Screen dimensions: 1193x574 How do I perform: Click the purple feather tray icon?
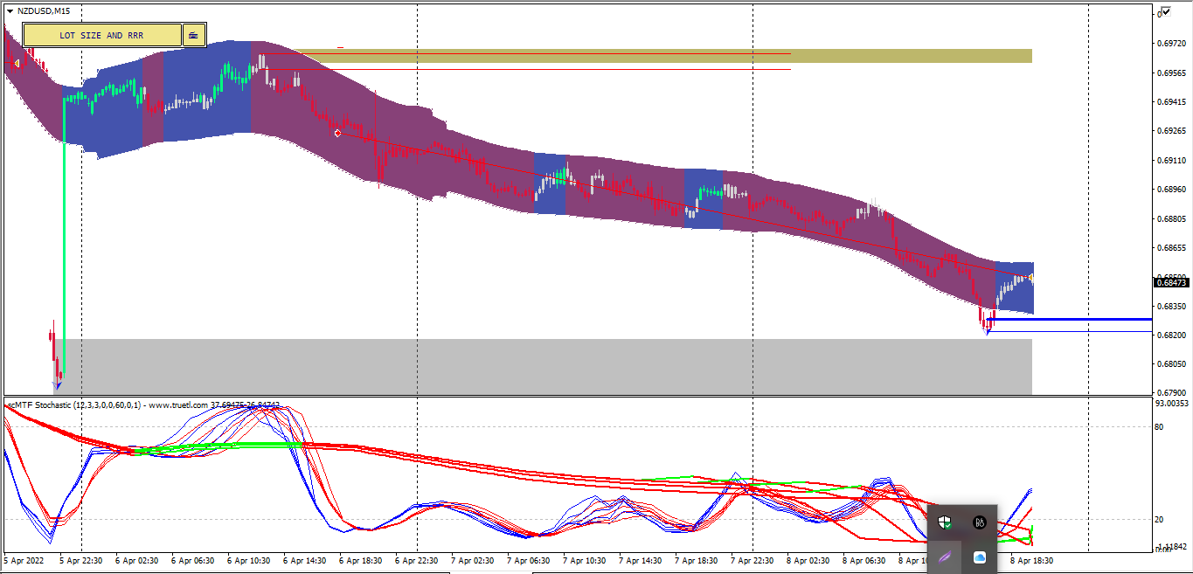click(945, 557)
